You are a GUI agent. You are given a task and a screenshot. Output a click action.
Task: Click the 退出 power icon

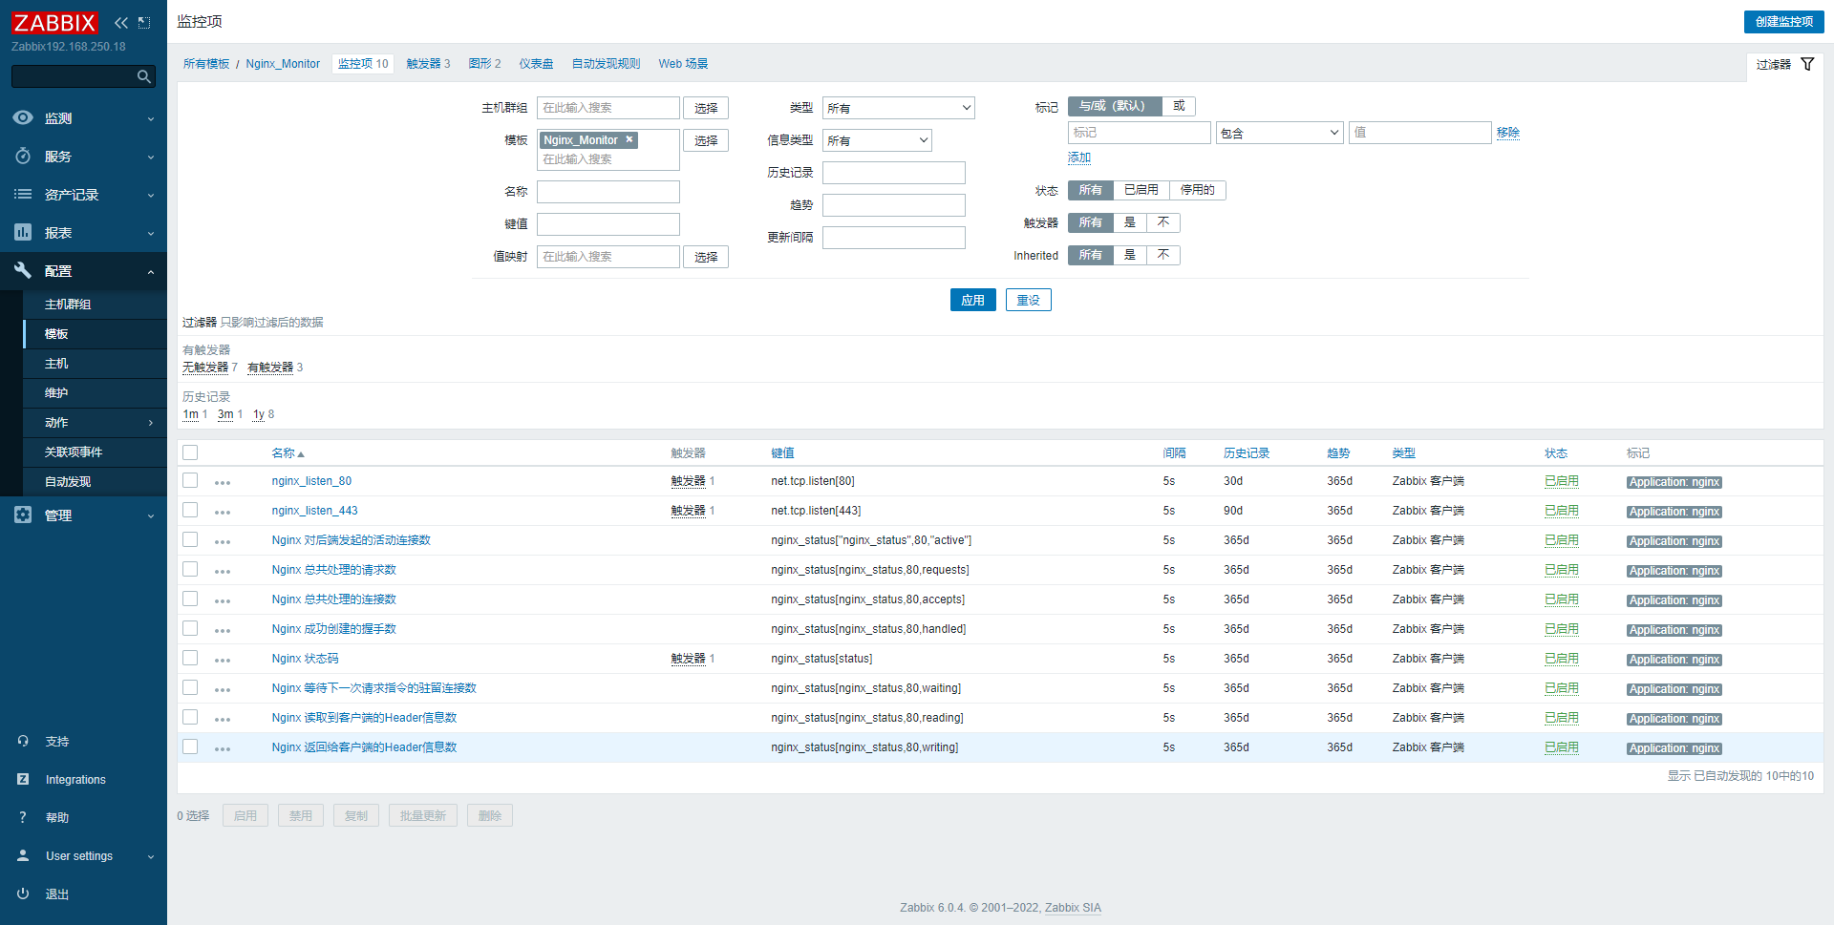23,893
